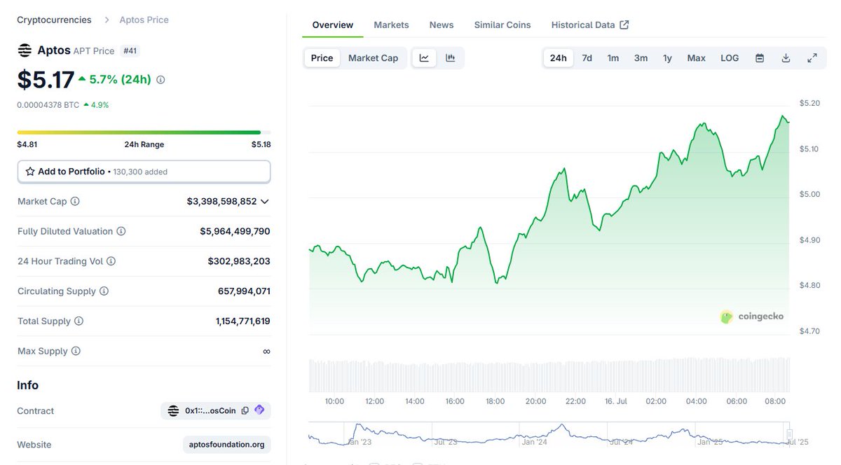Select the 1m time range
This screenshot has width=841, height=465.
coord(613,58)
